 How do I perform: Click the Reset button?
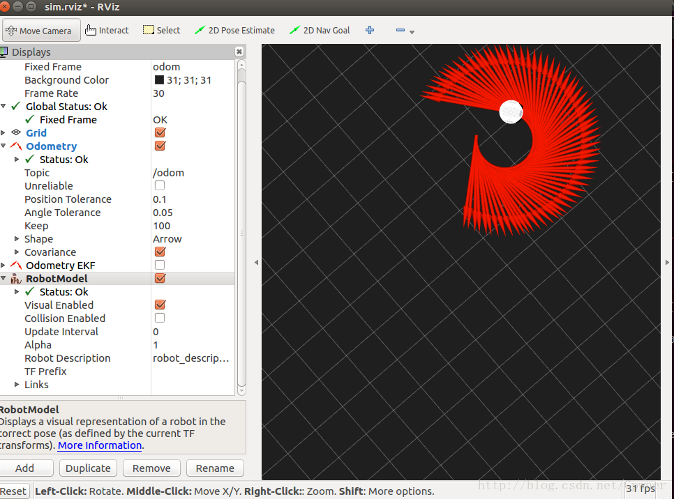pos(14,491)
